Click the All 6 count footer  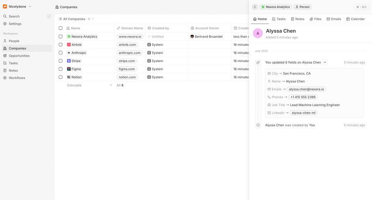(120, 85)
